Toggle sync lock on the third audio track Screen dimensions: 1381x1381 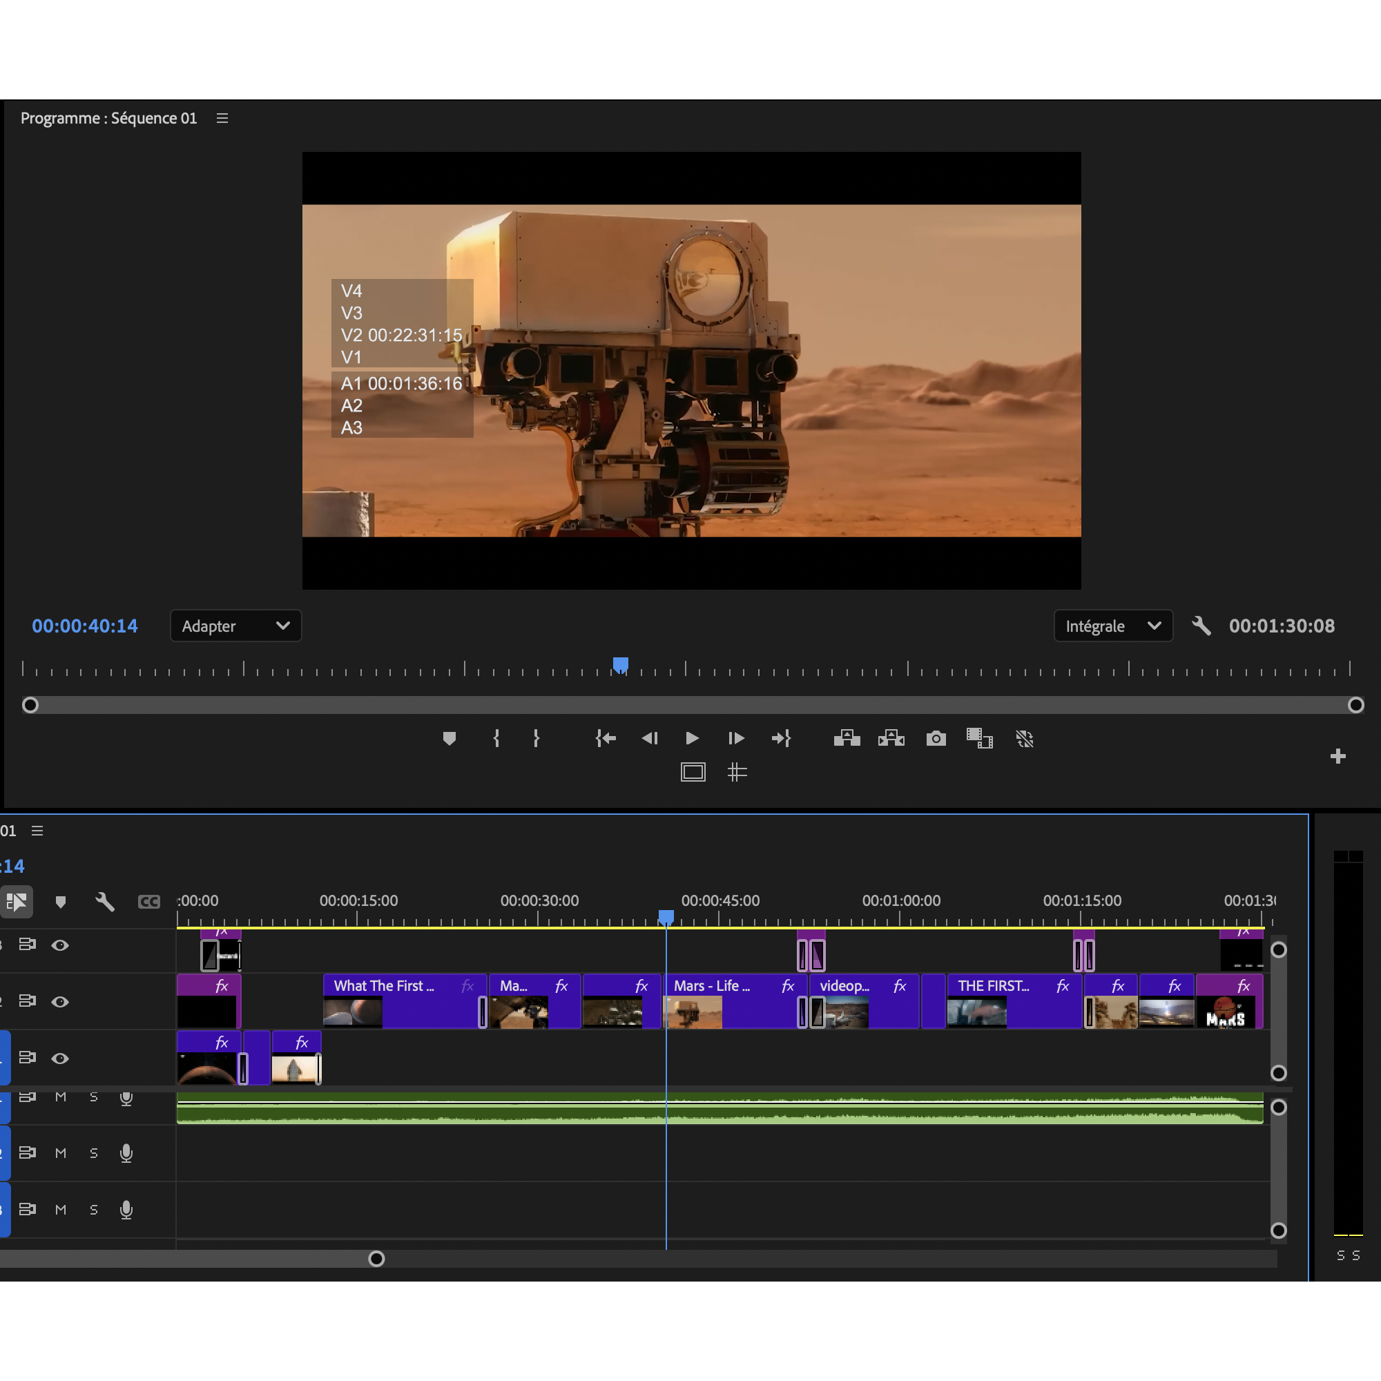27,1209
